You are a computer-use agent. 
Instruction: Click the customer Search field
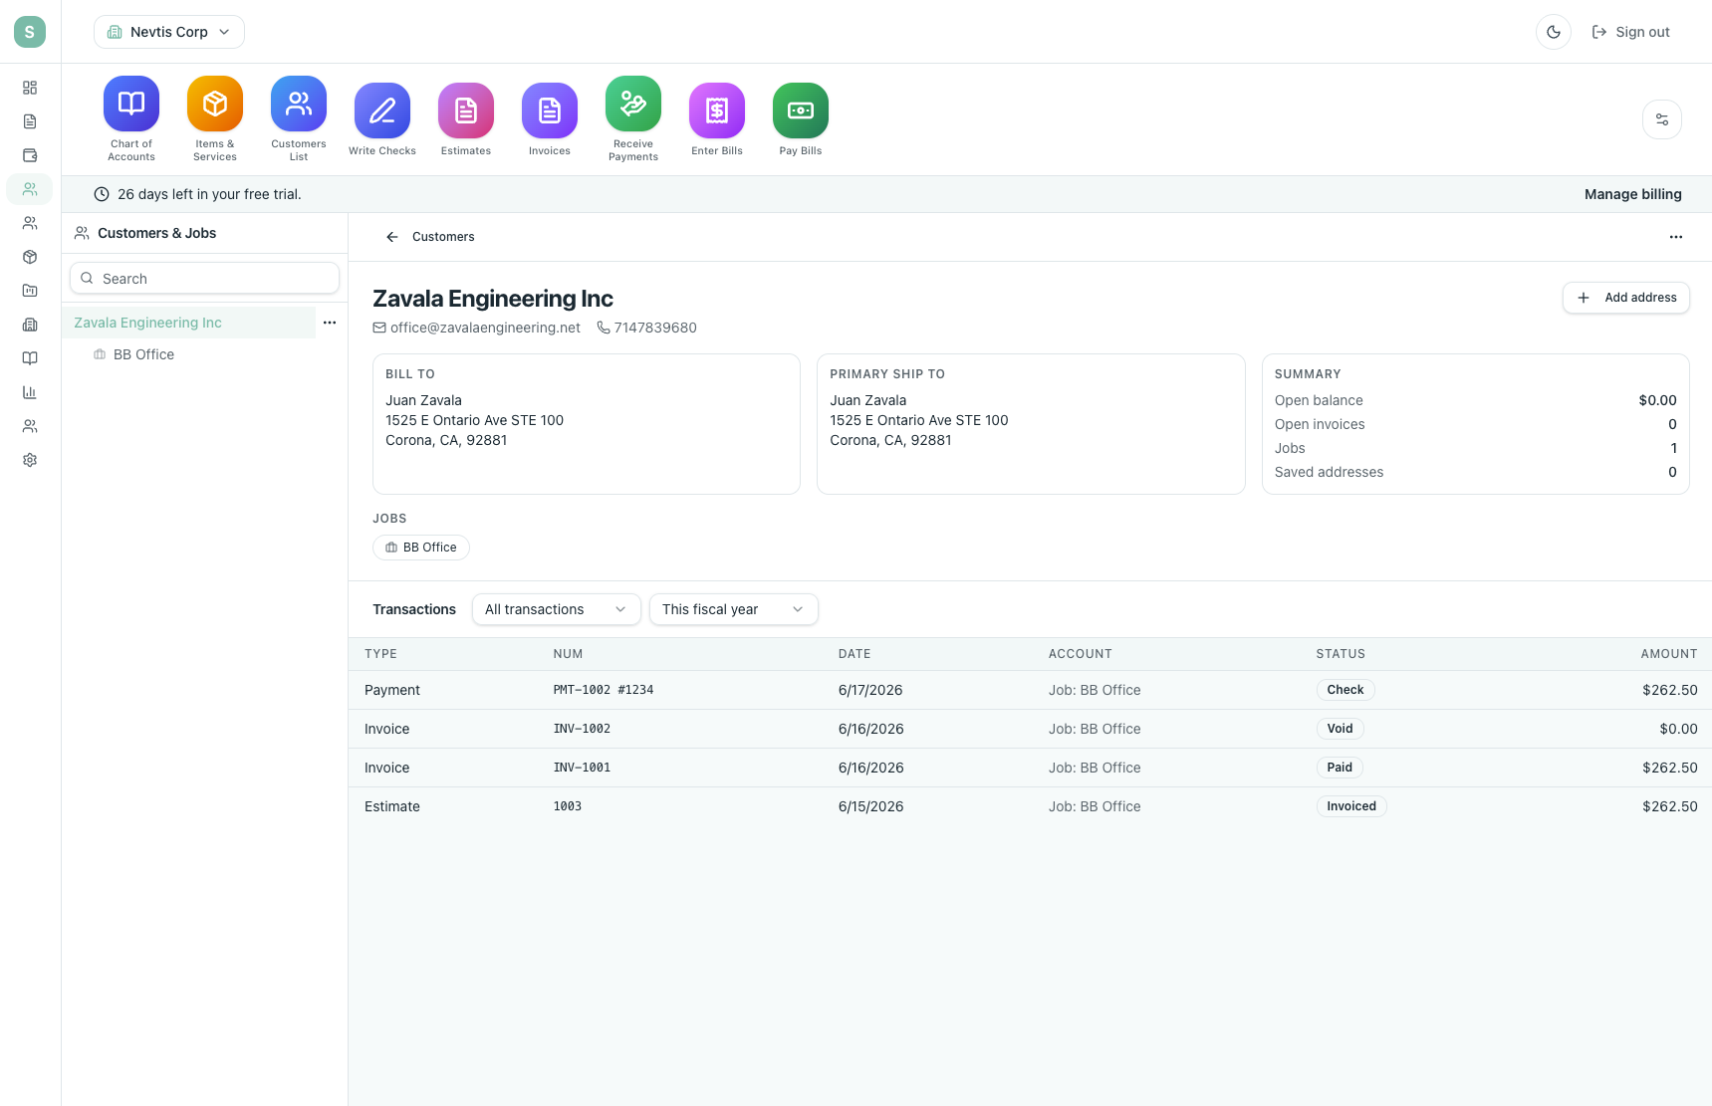pyautogui.click(x=204, y=279)
